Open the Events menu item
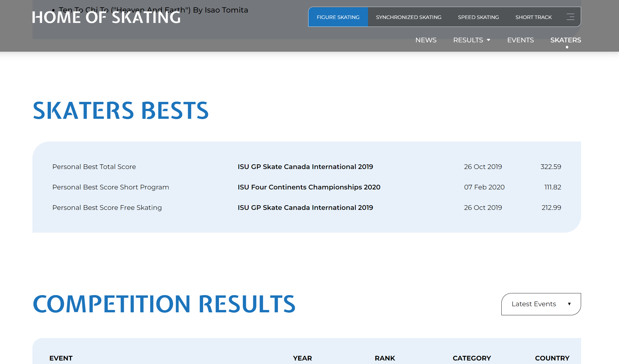 tap(520, 40)
